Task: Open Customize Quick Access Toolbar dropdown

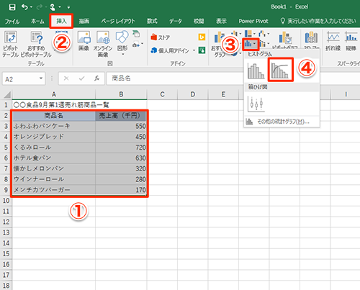Action: pos(68,7)
